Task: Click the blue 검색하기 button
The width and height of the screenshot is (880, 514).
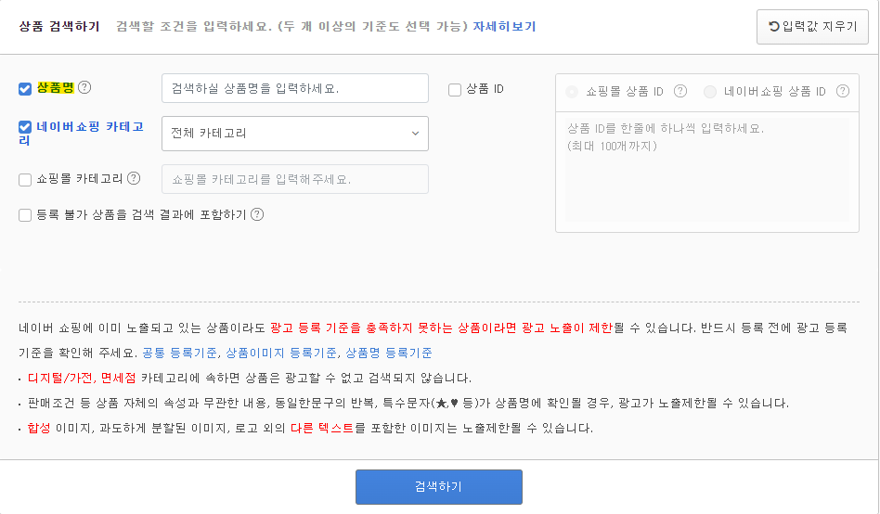Action: pyautogui.click(x=439, y=486)
